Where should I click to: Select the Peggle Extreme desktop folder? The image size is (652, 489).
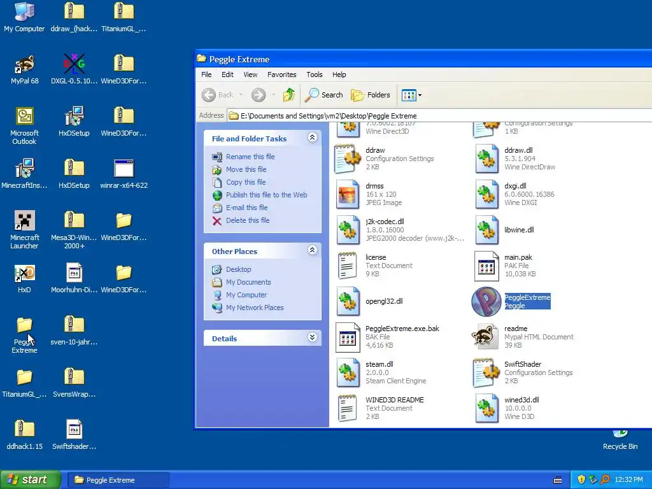24,334
